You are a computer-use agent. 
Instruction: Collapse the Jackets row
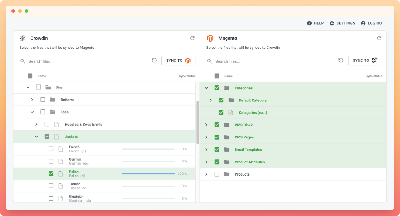[36, 137]
